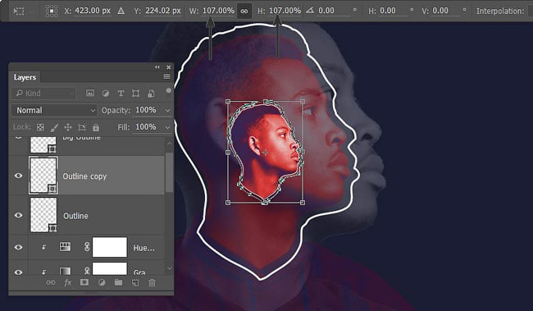533x311 pixels.
Task: Delete layer with trash icon
Action: point(152,282)
